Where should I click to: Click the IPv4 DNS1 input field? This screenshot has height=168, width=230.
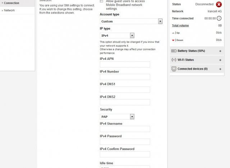pyautogui.click(x=125, y=90)
